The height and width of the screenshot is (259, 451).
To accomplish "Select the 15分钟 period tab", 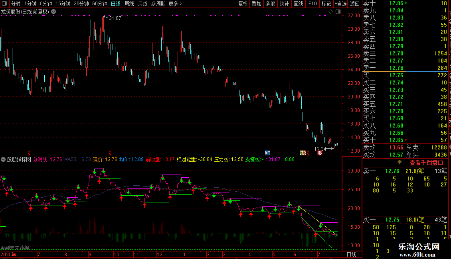I will (x=63, y=4).
